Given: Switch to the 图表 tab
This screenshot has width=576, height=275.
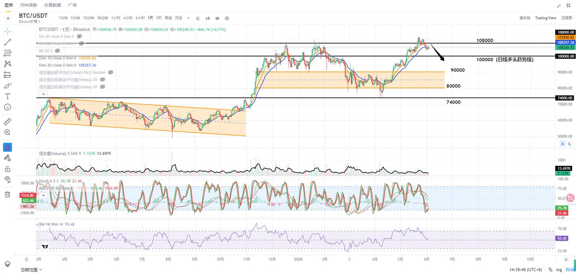Looking at the screenshot, I should tap(9, 5).
